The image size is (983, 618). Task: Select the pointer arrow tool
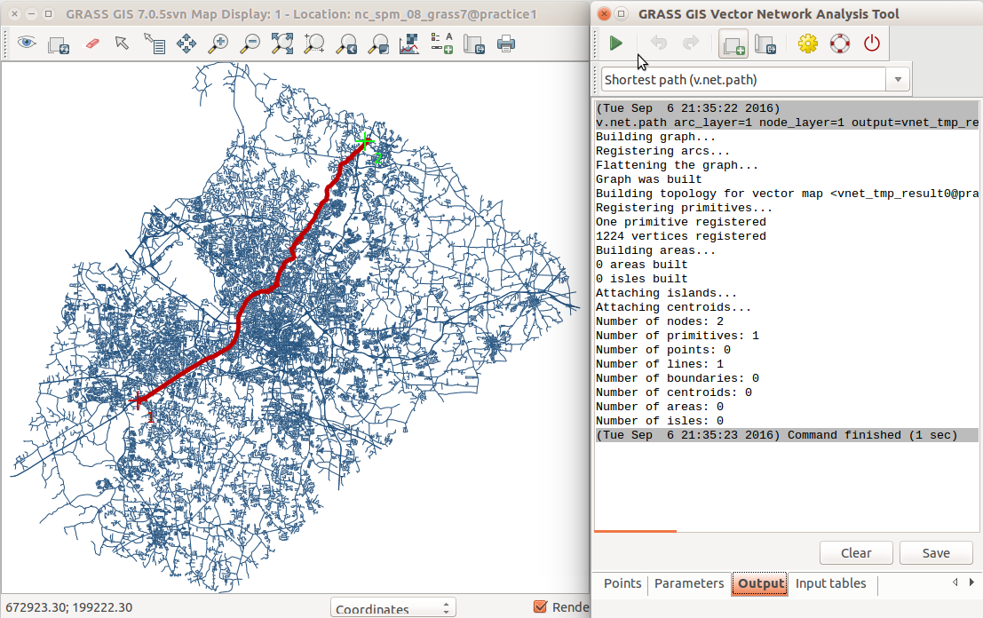pyautogui.click(x=123, y=43)
